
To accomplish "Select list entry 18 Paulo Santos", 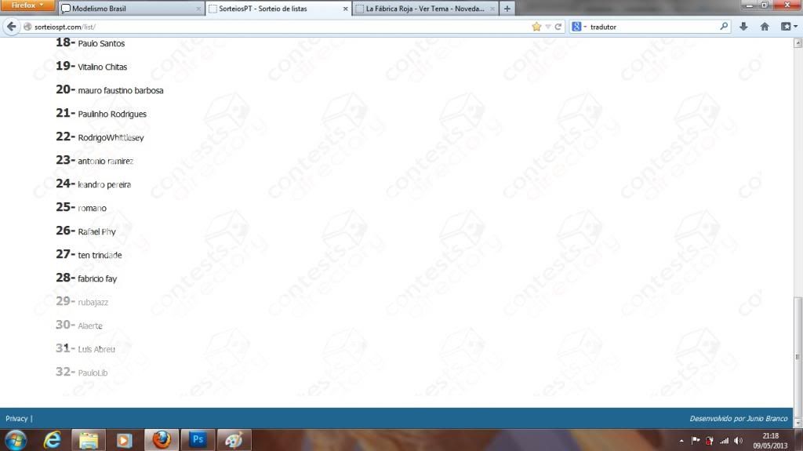I will point(90,43).
